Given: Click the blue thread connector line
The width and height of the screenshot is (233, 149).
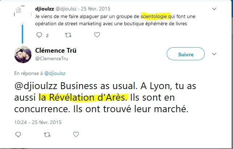Looking at the screenshot, I should tap(22, 34).
